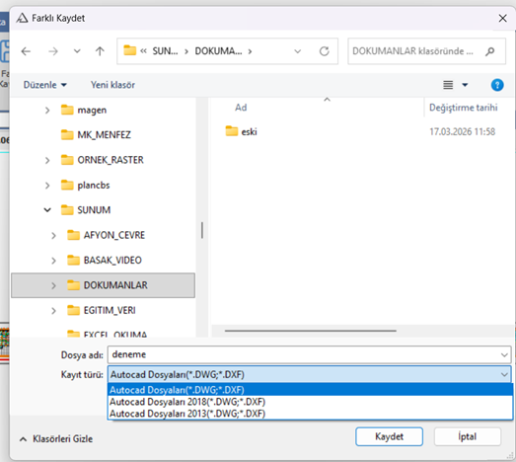516x462 pixels.
Task: Click the search magnifier icon
Action: click(490, 51)
